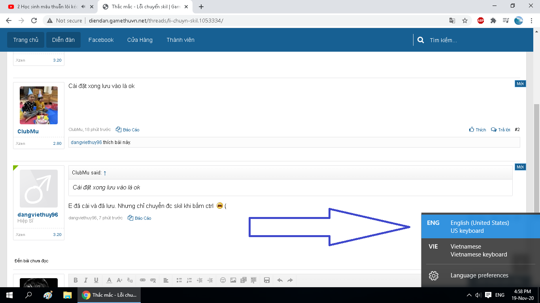The width and height of the screenshot is (540, 303).
Task: Open Language preferences settings
Action: tap(481, 275)
